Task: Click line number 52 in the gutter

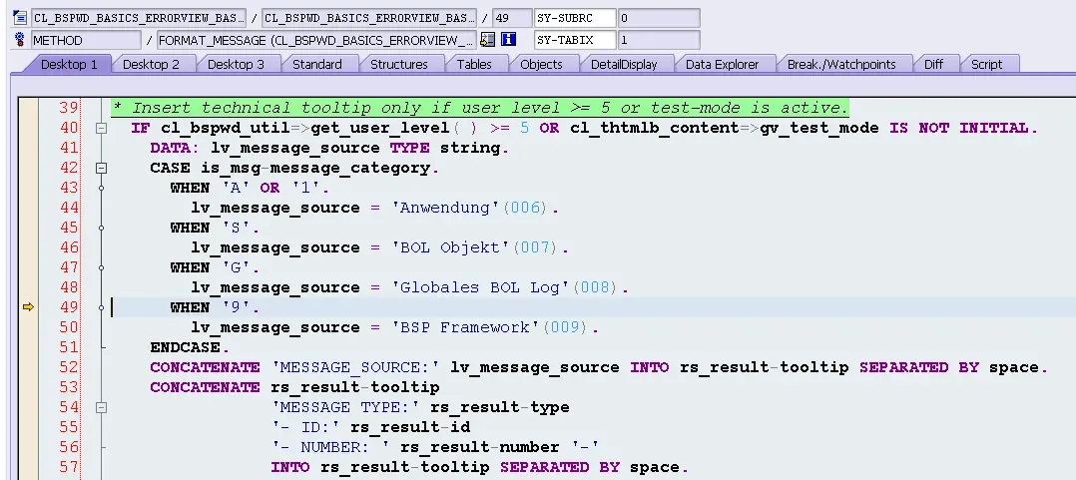Action: (x=69, y=367)
